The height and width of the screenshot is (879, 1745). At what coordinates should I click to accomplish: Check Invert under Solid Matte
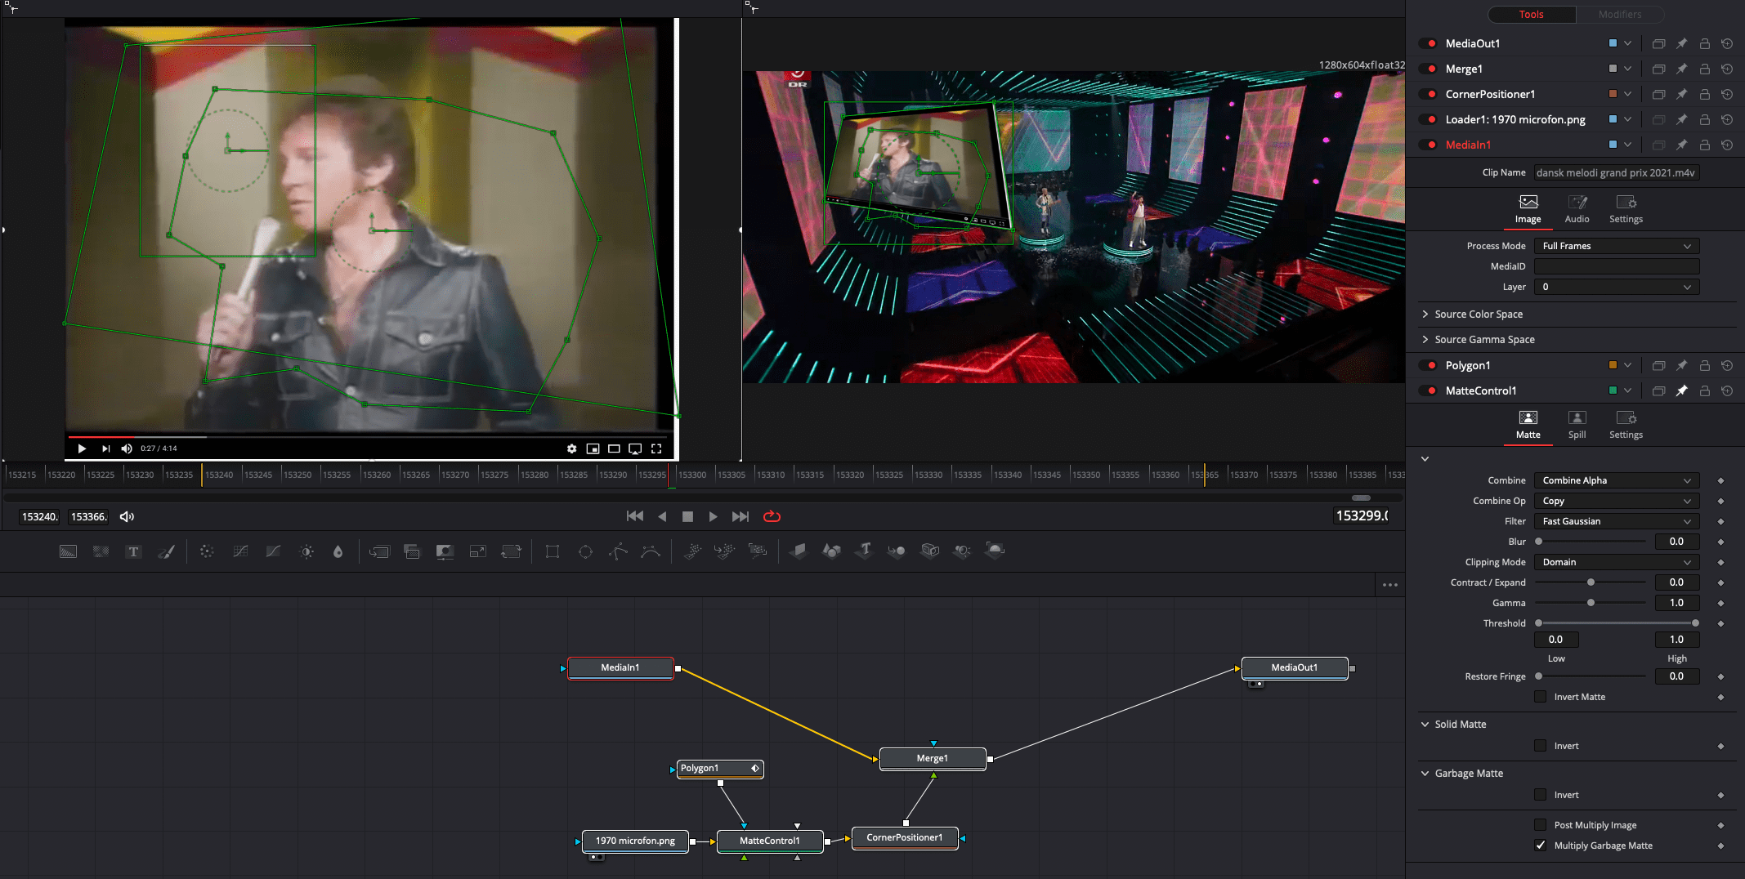tap(1540, 746)
